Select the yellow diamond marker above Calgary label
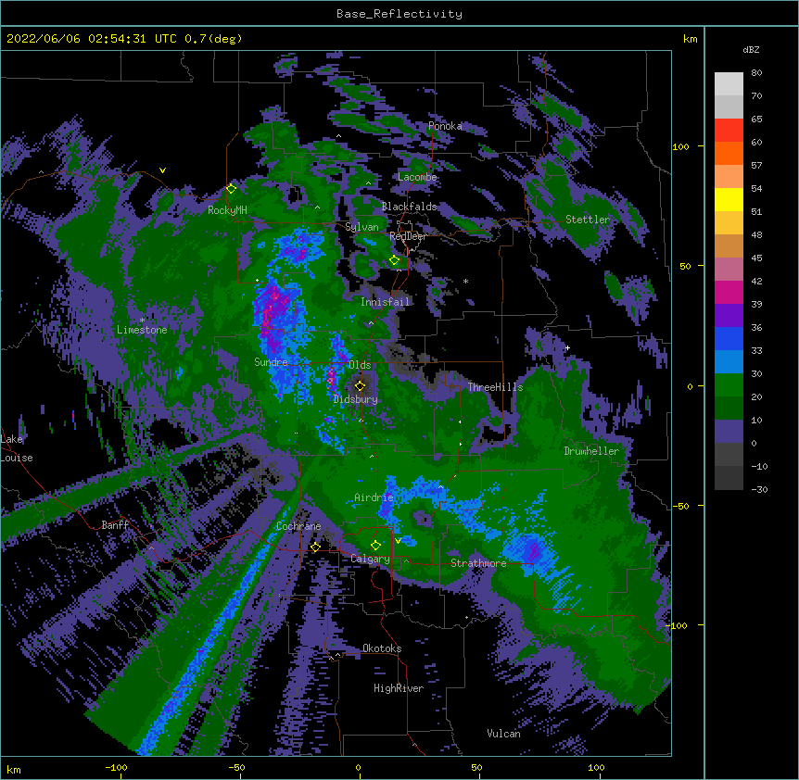Image resolution: width=799 pixels, height=780 pixels. tap(375, 546)
